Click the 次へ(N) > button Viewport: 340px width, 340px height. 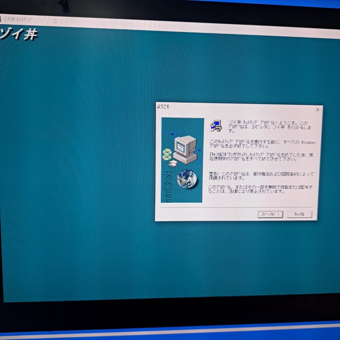click(x=270, y=214)
